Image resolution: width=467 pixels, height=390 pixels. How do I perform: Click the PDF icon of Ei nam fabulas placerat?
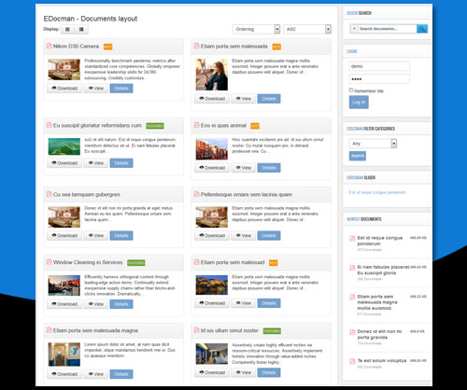tap(352, 268)
